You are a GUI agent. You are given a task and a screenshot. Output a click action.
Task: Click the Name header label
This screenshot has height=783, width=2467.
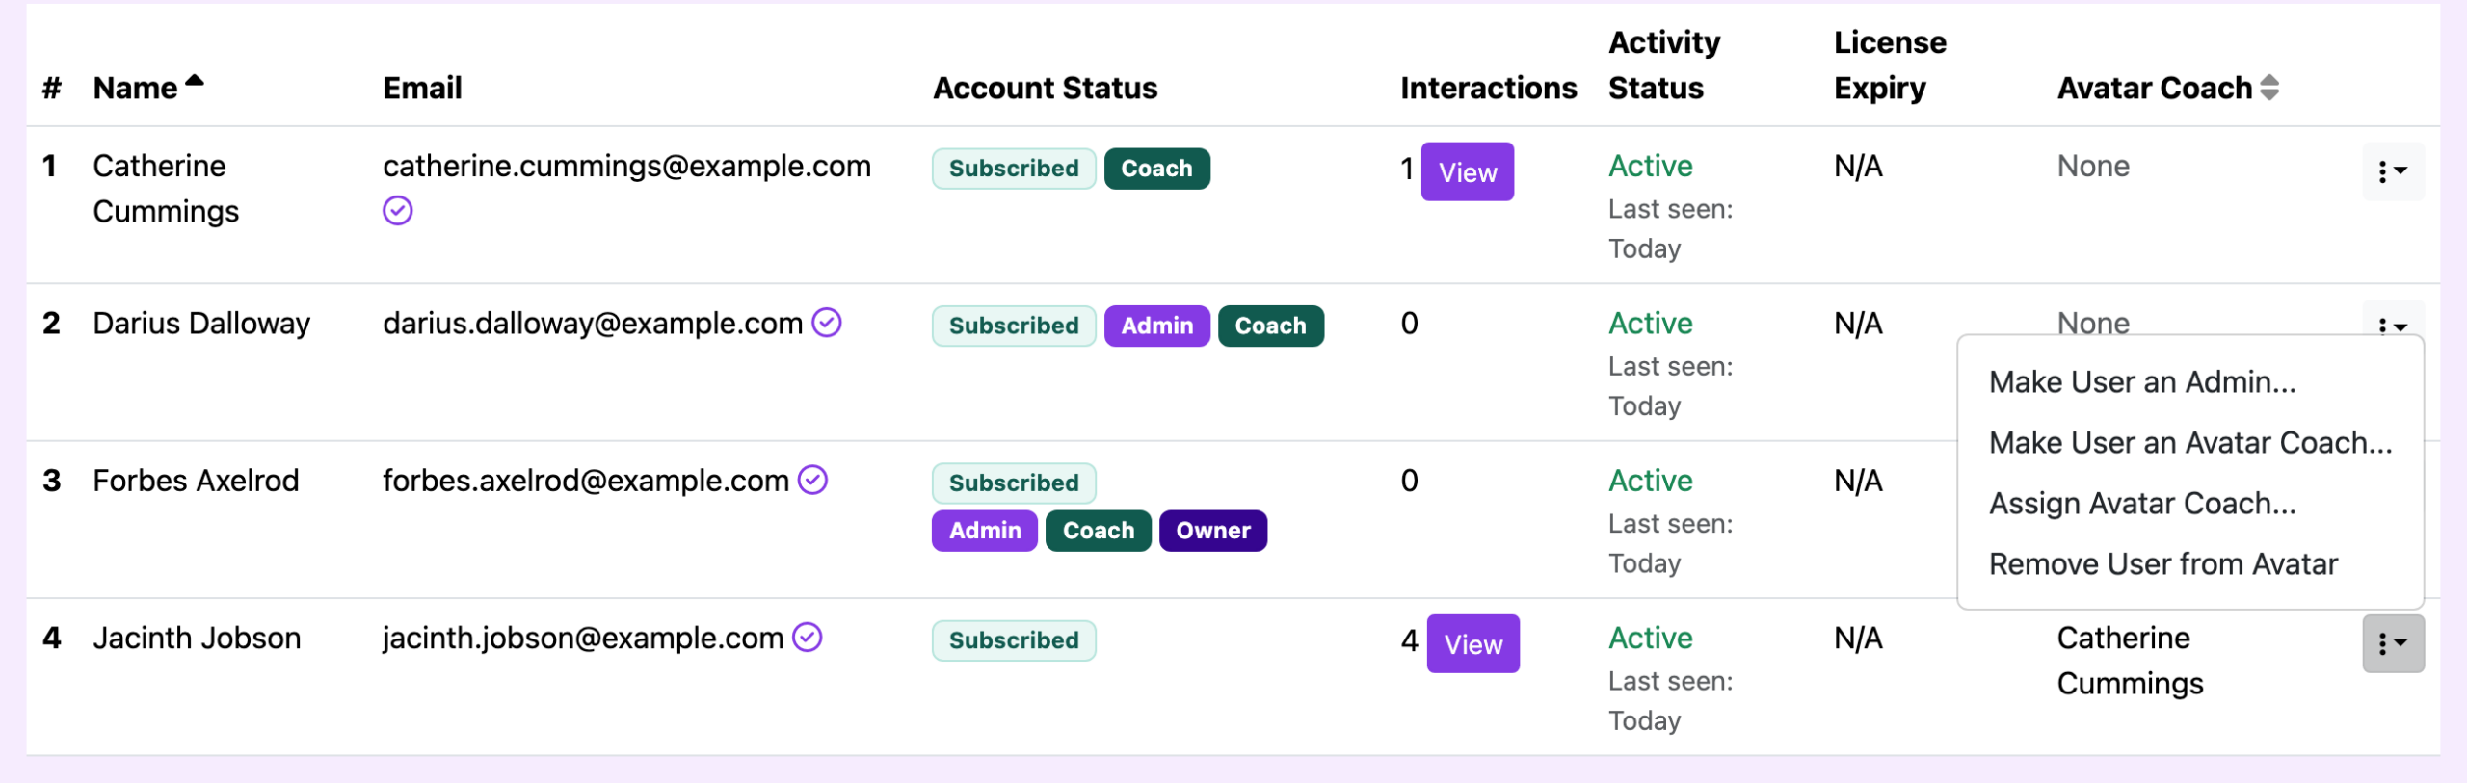pyautogui.click(x=135, y=88)
